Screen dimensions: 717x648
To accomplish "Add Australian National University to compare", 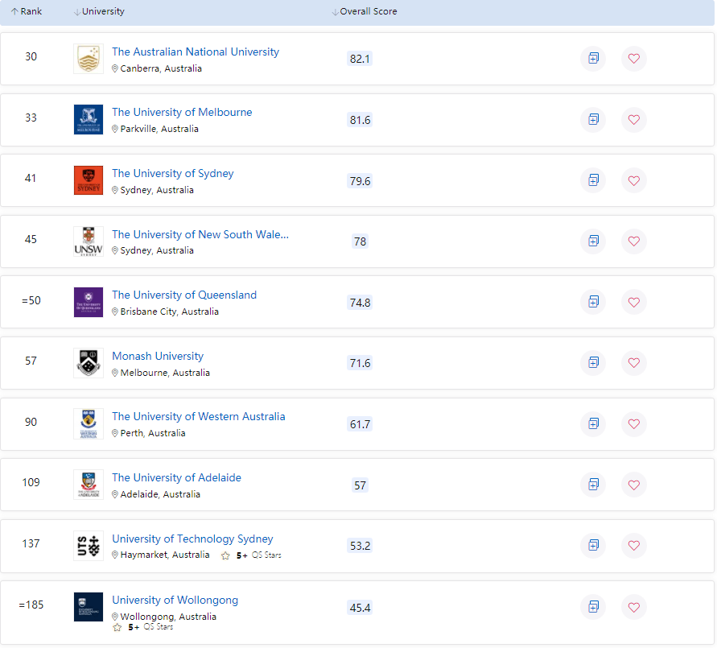I will [593, 59].
